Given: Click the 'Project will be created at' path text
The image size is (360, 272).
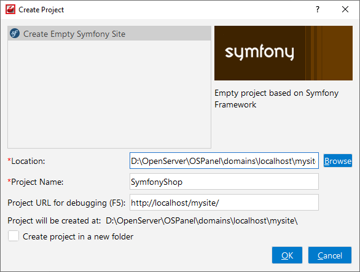Looking at the screenshot, I should 202,220.
